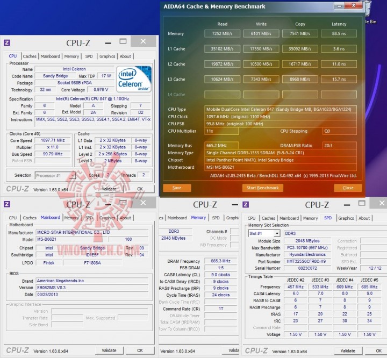
Task: Click Validate in SPD CPU-Z window
Action: tap(348, 351)
